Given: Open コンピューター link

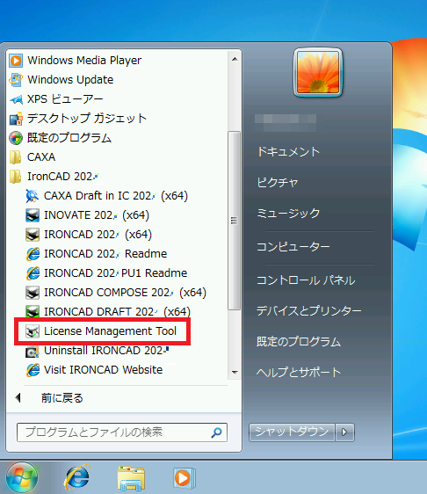Looking at the screenshot, I should pos(293,247).
